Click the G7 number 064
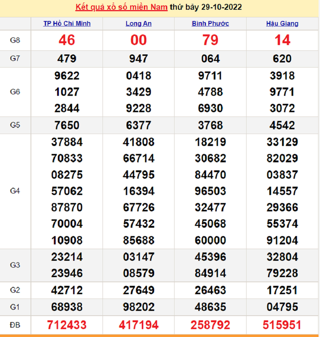320x337 pixels. click(210, 59)
